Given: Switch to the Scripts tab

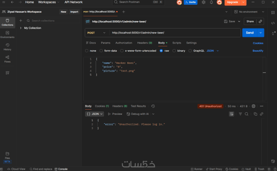Looking at the screenshot, I should [177, 43].
